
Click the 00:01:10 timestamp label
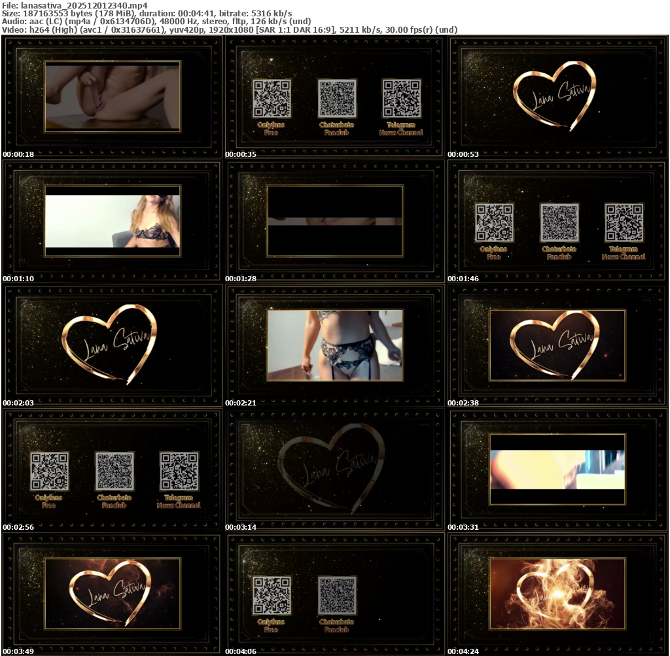tap(18, 279)
